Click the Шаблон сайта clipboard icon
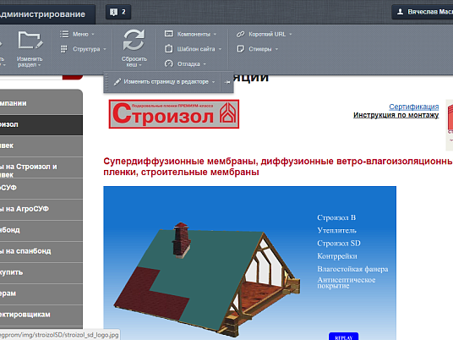 tap(169, 48)
